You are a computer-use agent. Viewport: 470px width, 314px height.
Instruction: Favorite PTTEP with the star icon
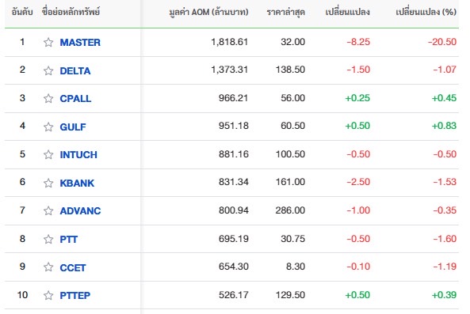coord(48,296)
